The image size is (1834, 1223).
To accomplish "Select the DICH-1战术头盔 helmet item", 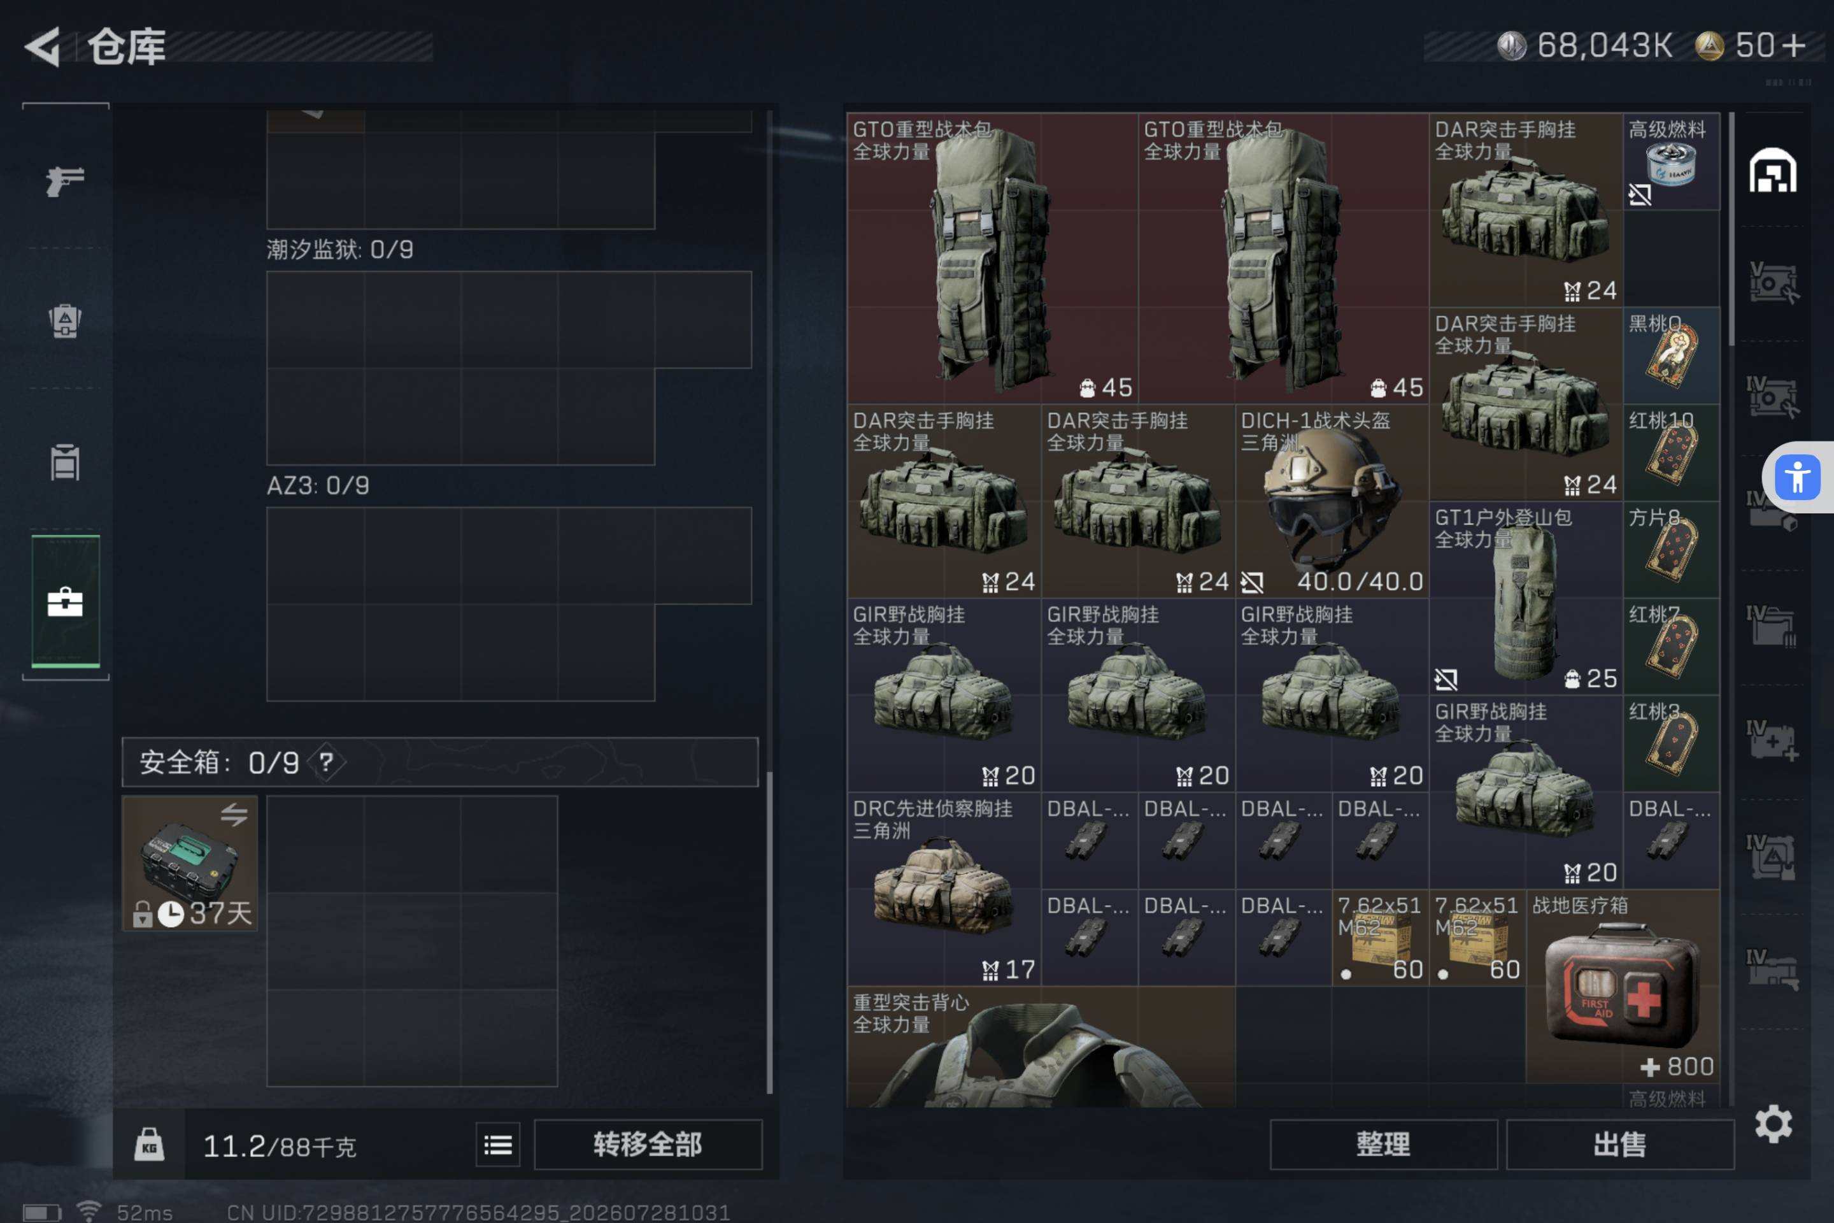I will click(x=1332, y=501).
